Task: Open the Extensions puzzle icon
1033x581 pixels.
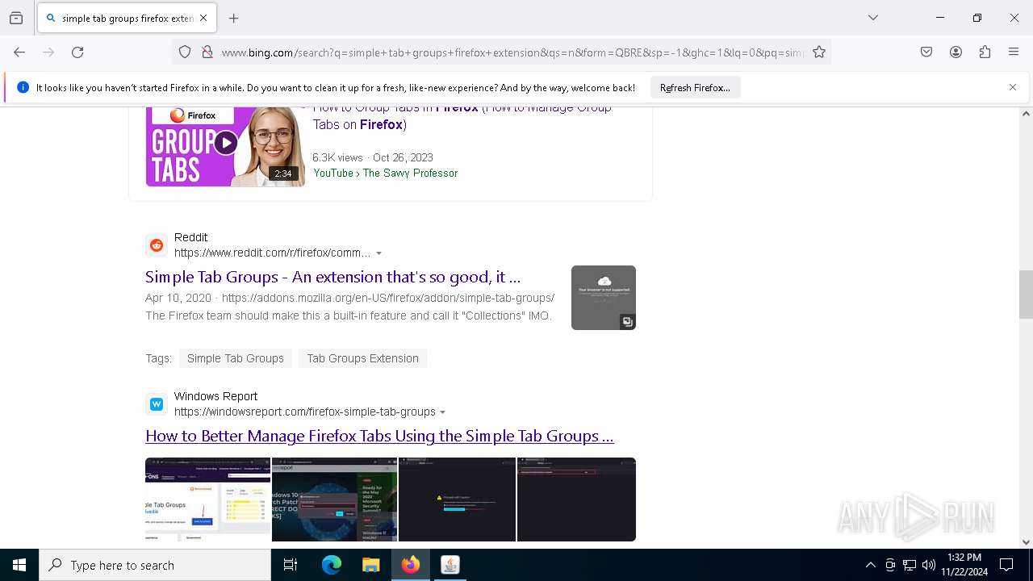Action: tap(985, 52)
